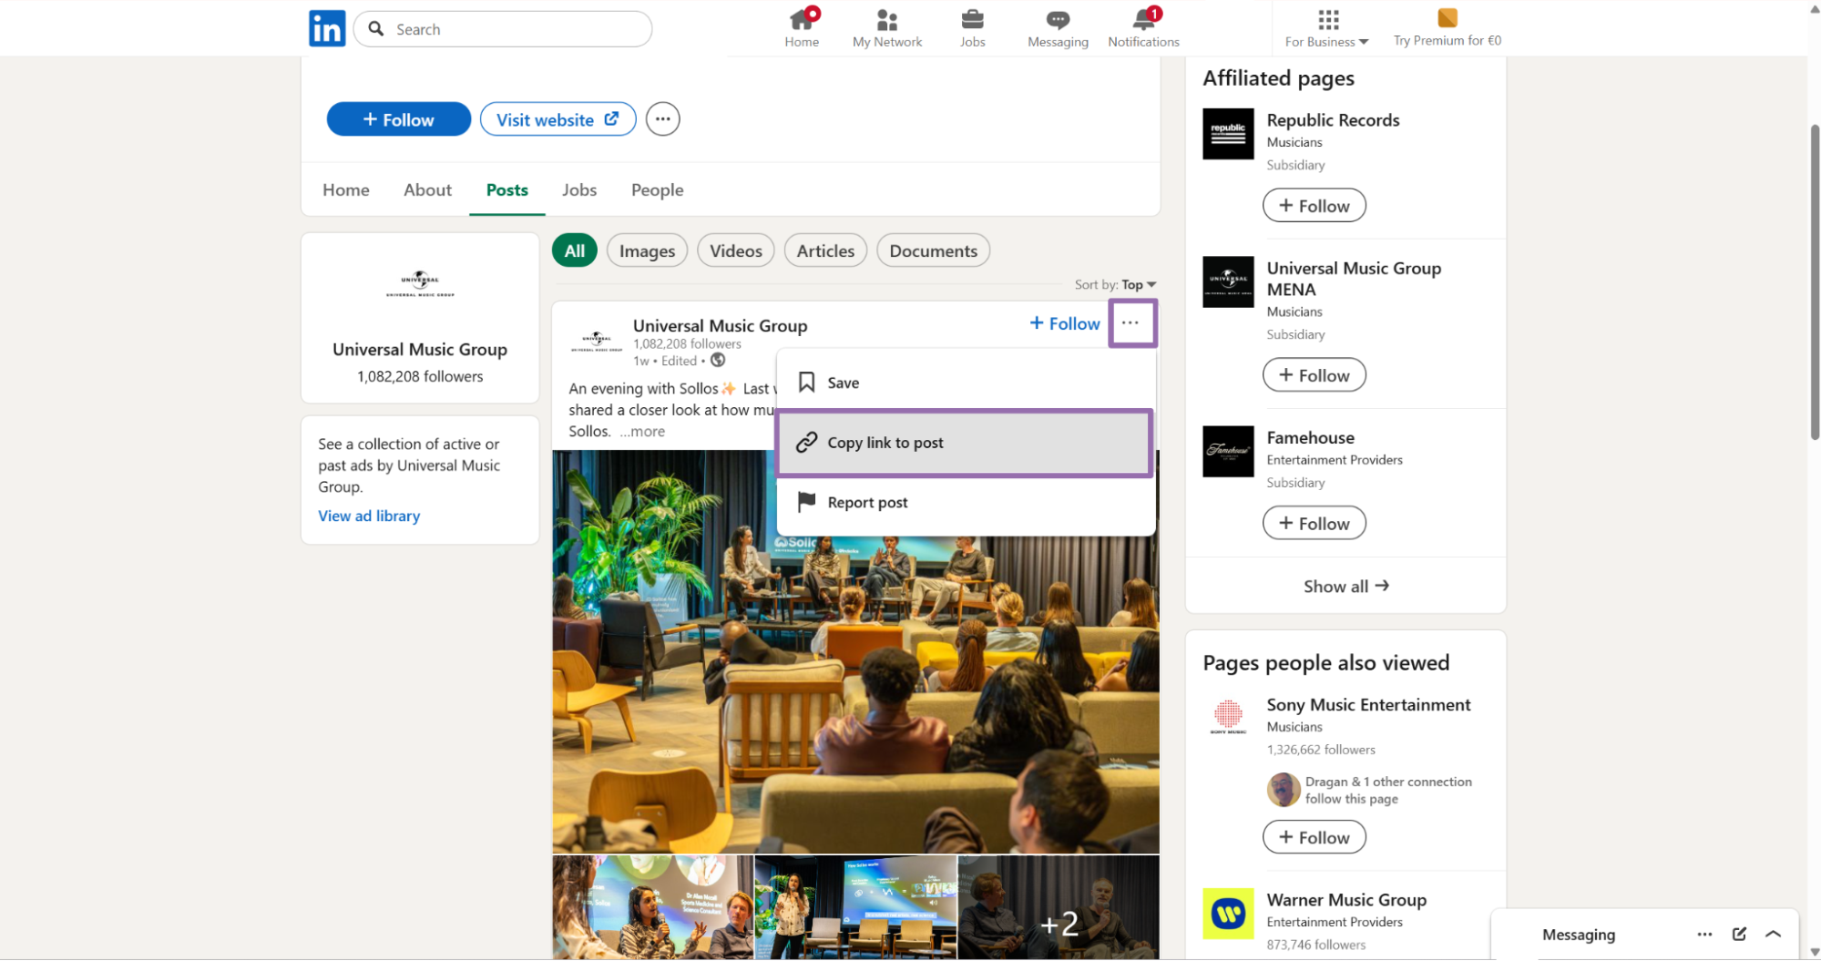Switch to the People tab
1821x961 pixels.
pos(657,189)
